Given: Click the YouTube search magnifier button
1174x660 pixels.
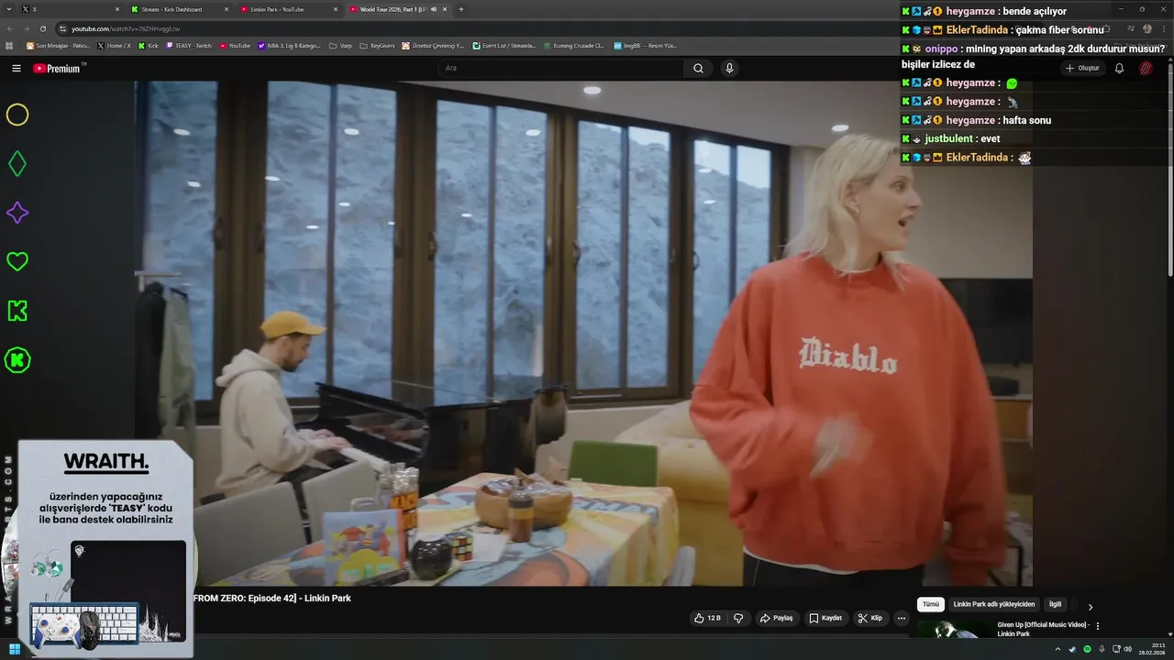Looking at the screenshot, I should click(x=698, y=68).
